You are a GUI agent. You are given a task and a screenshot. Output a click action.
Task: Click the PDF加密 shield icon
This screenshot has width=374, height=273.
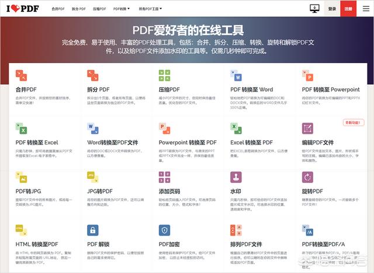164,230
